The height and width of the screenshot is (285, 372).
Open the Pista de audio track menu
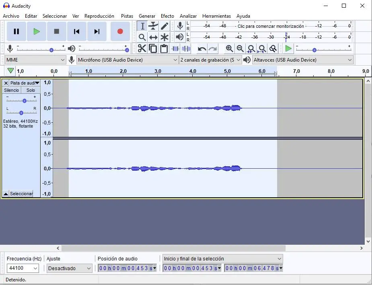(25, 83)
